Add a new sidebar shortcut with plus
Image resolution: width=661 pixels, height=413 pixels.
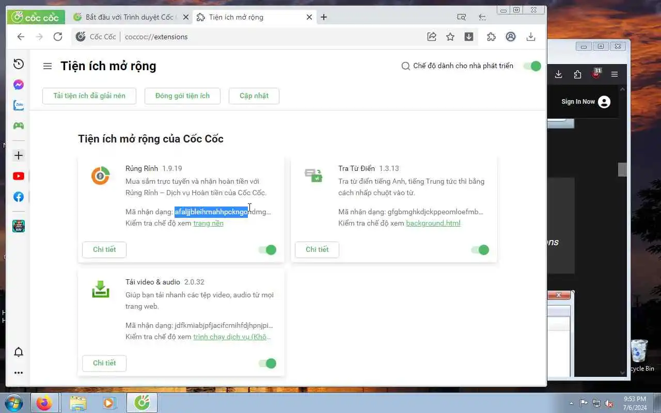pos(19,155)
